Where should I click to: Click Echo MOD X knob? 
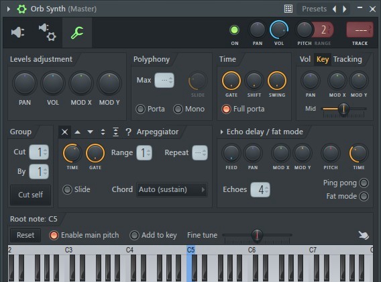281,153
